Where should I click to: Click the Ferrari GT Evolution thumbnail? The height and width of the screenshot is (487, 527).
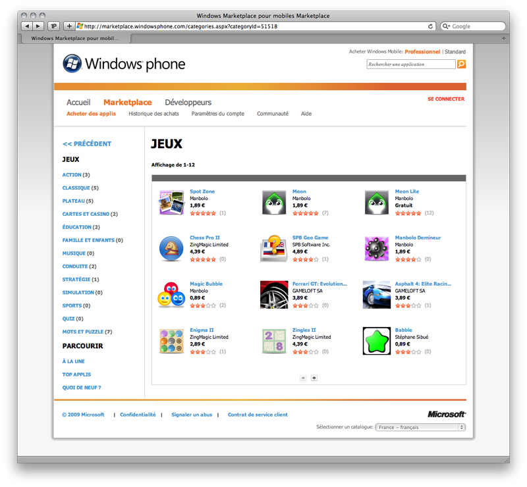pyautogui.click(x=274, y=295)
